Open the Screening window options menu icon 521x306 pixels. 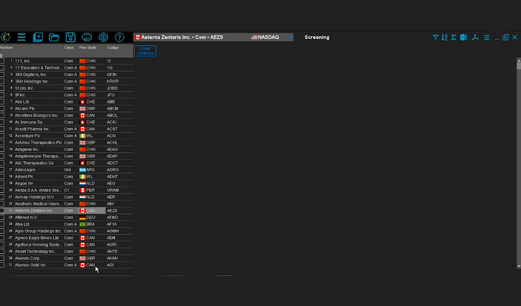tap(487, 37)
